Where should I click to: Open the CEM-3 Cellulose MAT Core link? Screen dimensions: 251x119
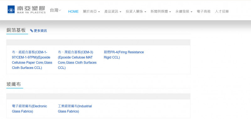(77, 60)
